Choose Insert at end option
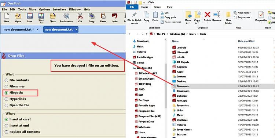 [6, 126]
